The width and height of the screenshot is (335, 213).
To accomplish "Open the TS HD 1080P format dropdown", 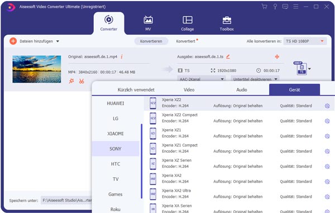I will click(x=305, y=41).
